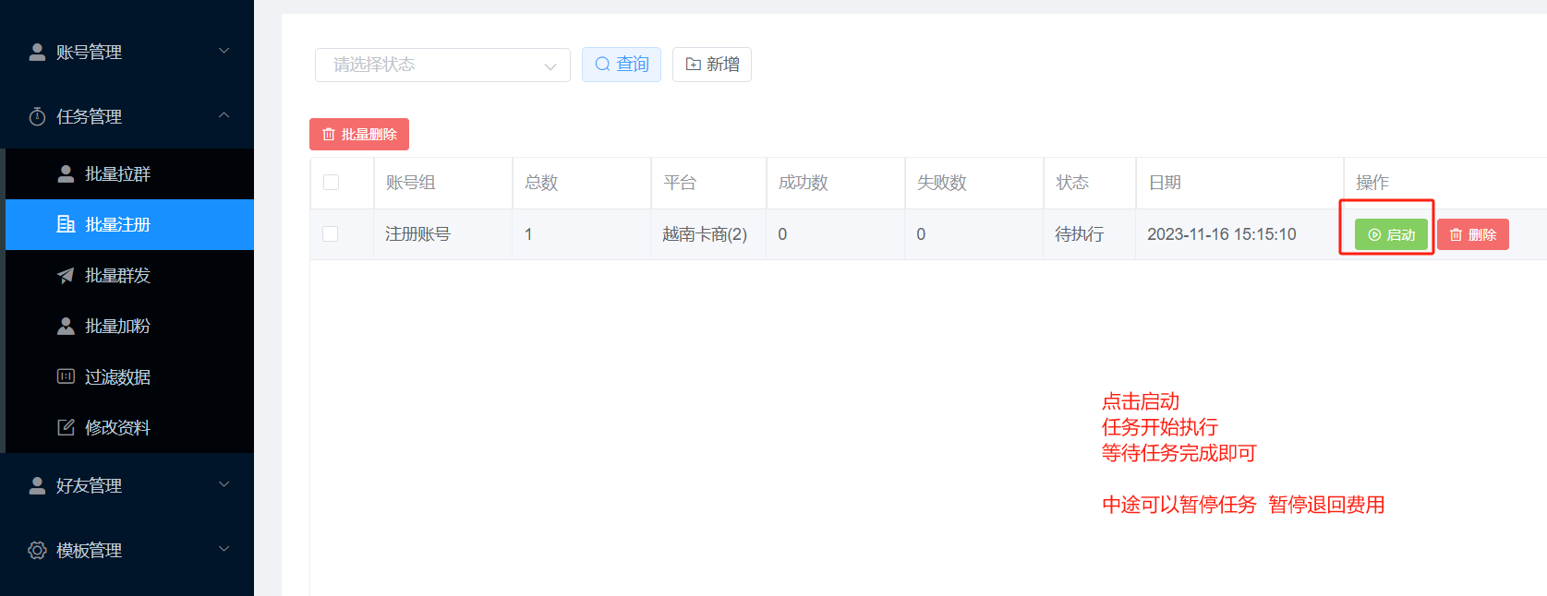
Task: Click the 过滤数据 filter icon
Action: tap(66, 376)
